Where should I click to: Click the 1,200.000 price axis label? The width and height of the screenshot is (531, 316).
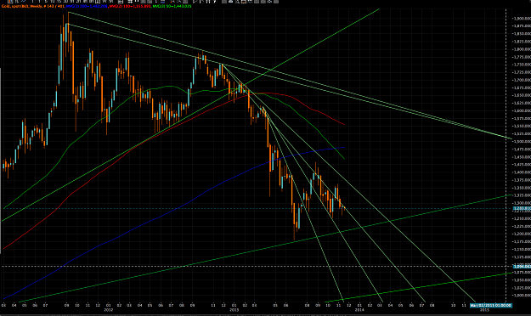tap(522, 234)
